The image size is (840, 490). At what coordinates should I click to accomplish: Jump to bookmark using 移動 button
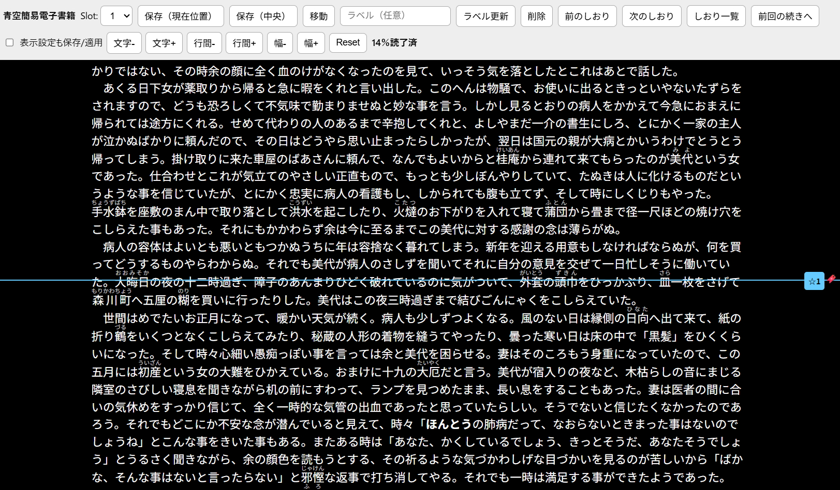[318, 16]
